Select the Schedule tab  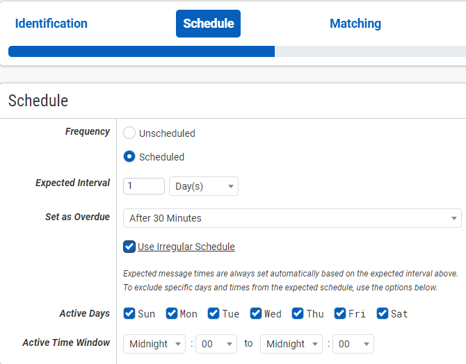pos(209,24)
